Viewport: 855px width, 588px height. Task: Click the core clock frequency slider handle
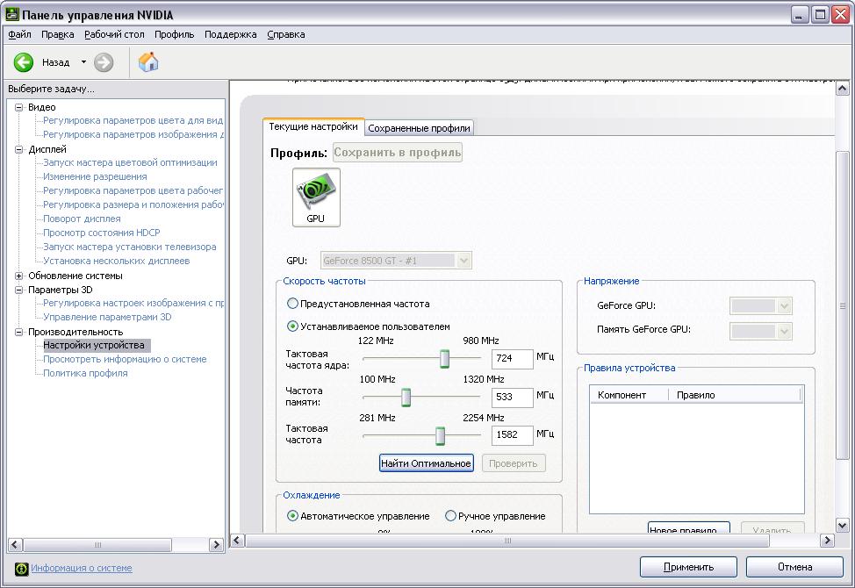(x=444, y=358)
